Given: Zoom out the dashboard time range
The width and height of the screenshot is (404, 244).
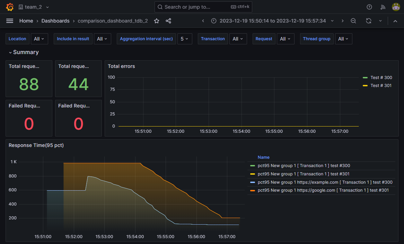Looking at the screenshot, I should (353, 21).
